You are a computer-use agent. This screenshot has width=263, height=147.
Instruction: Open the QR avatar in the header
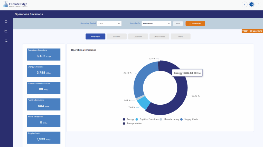click(x=252, y=4)
